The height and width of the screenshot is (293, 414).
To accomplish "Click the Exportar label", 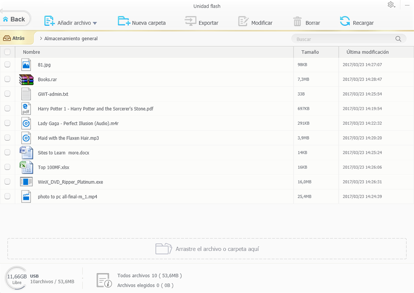I will point(208,23).
